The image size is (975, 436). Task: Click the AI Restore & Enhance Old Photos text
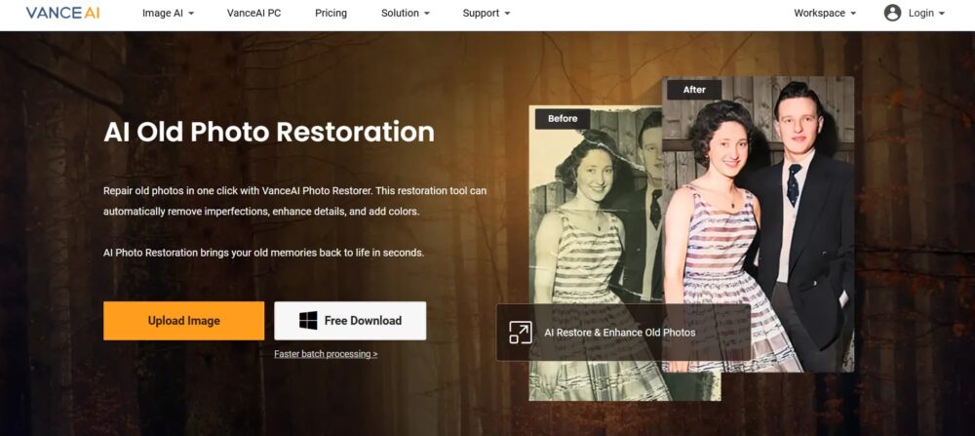[x=619, y=333]
